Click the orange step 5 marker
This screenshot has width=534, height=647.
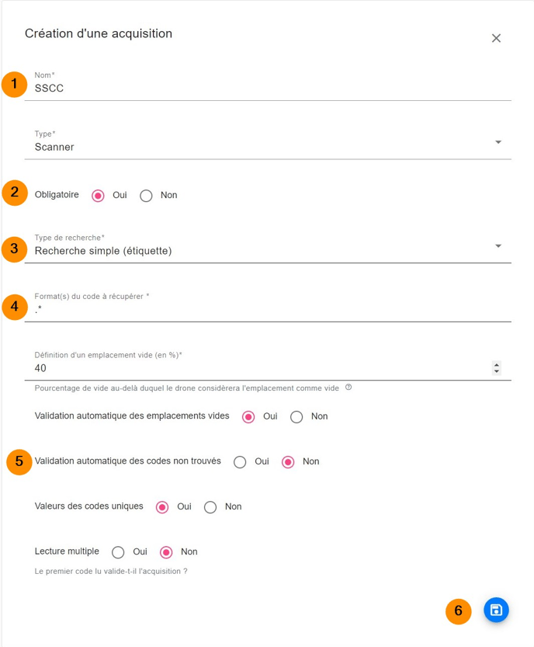[x=19, y=461]
